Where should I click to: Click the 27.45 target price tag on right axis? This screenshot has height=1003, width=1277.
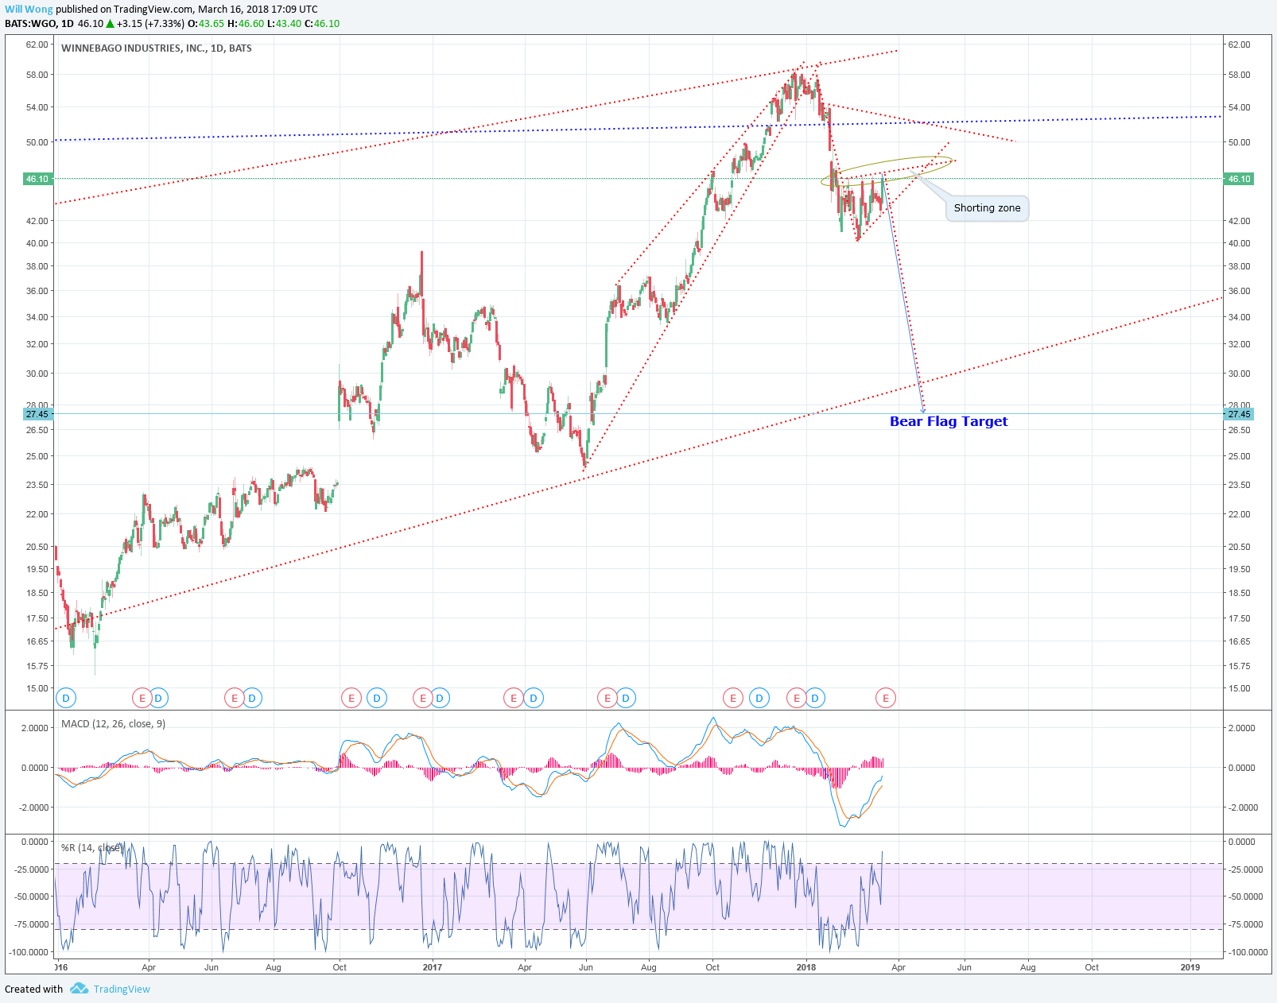point(1240,414)
